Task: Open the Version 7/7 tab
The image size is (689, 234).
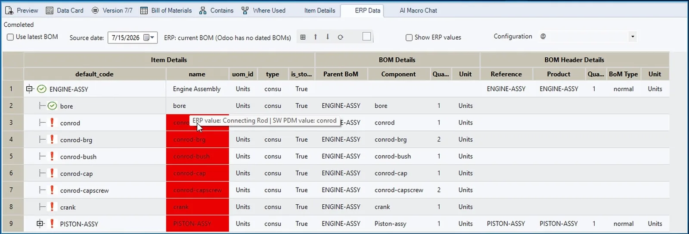Action: click(112, 10)
